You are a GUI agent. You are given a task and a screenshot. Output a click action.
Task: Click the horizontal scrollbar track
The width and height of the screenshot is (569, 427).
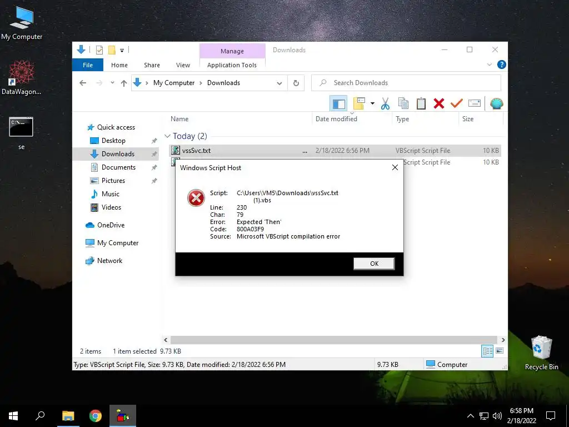coord(334,340)
